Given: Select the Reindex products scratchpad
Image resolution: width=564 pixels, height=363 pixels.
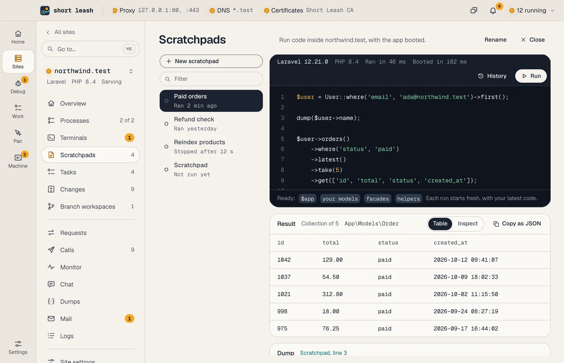Looking at the screenshot, I should click(x=211, y=146).
